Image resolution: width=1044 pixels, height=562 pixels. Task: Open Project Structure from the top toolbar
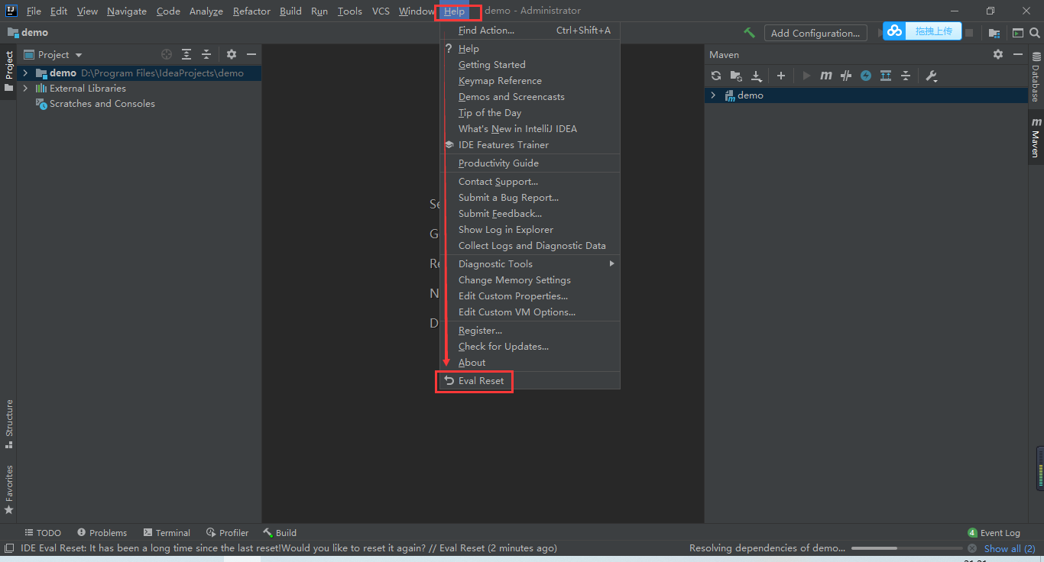coord(994,33)
